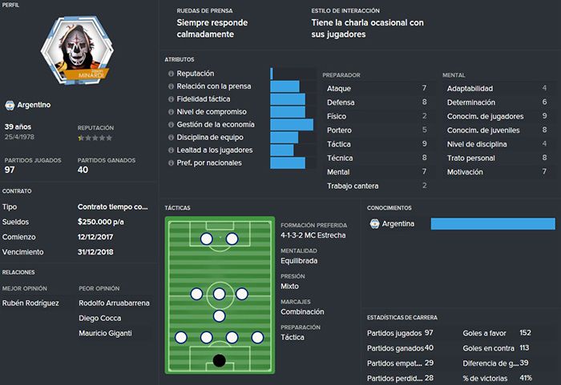Viewport: 561px width, 385px height.
Task: Click the info icon beside Disciplina de equipo
Action: [x=171, y=138]
